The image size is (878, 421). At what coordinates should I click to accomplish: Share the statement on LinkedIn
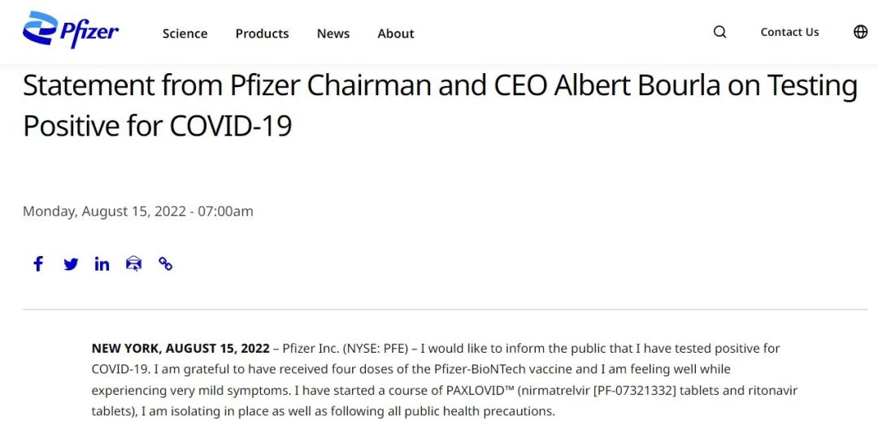pyautogui.click(x=102, y=263)
